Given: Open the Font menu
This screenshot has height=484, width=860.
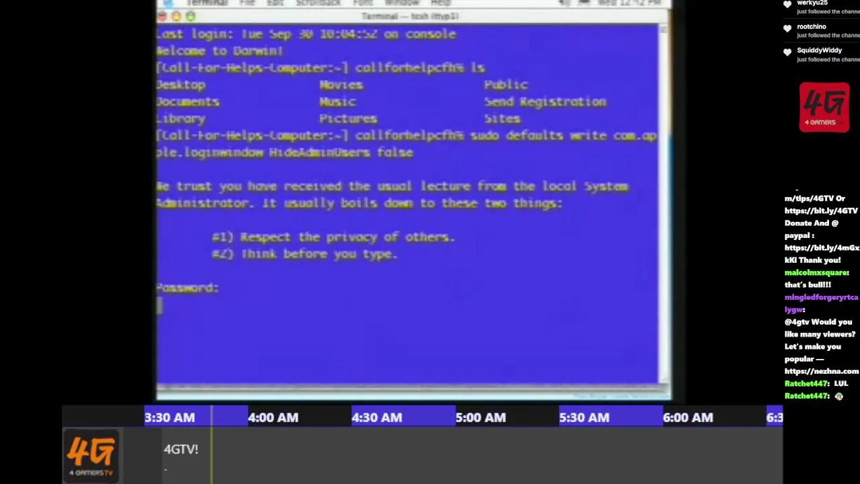Looking at the screenshot, I should pos(363,3).
